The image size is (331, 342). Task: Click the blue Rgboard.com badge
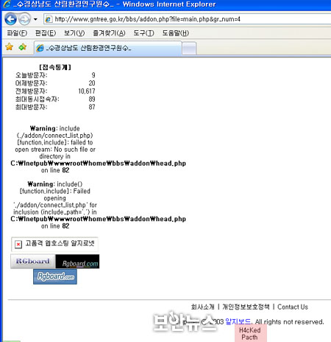click(x=55, y=276)
